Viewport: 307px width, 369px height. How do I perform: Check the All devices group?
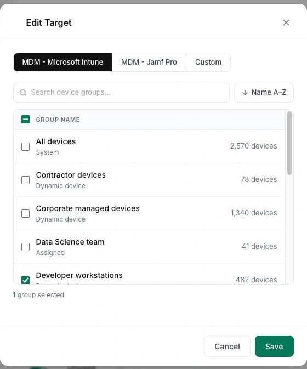point(25,146)
